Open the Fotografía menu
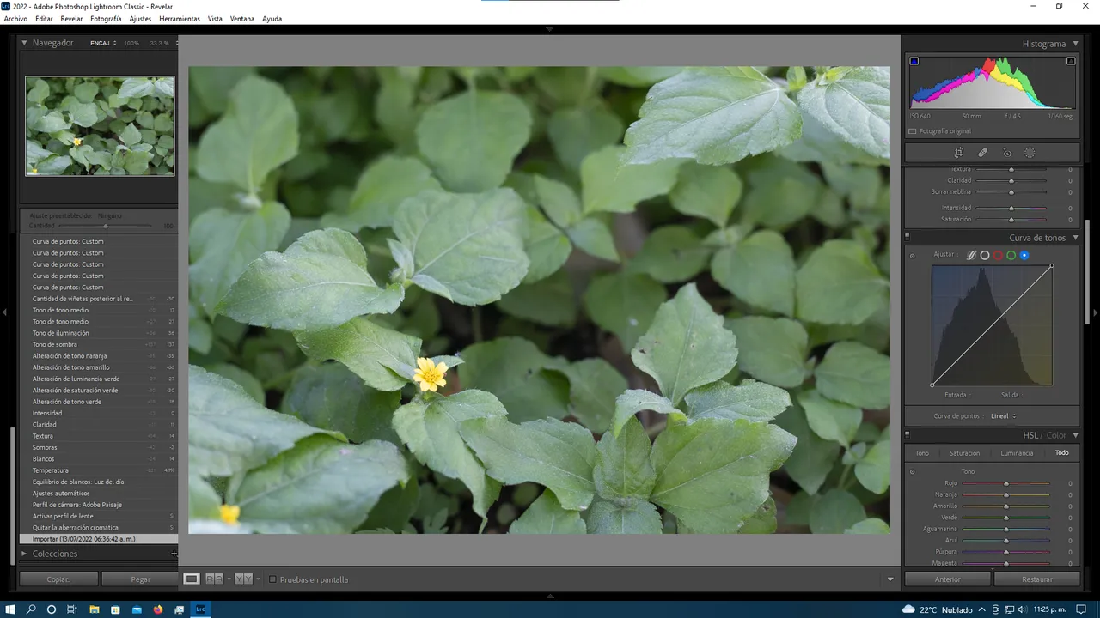 [106, 19]
